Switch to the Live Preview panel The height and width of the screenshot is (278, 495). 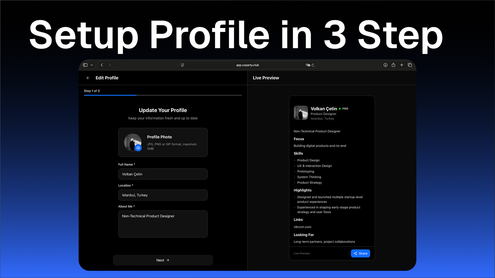coord(266,78)
